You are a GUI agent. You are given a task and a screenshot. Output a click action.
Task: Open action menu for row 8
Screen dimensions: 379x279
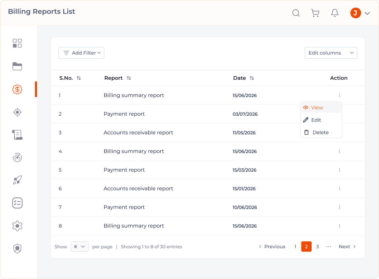click(339, 225)
